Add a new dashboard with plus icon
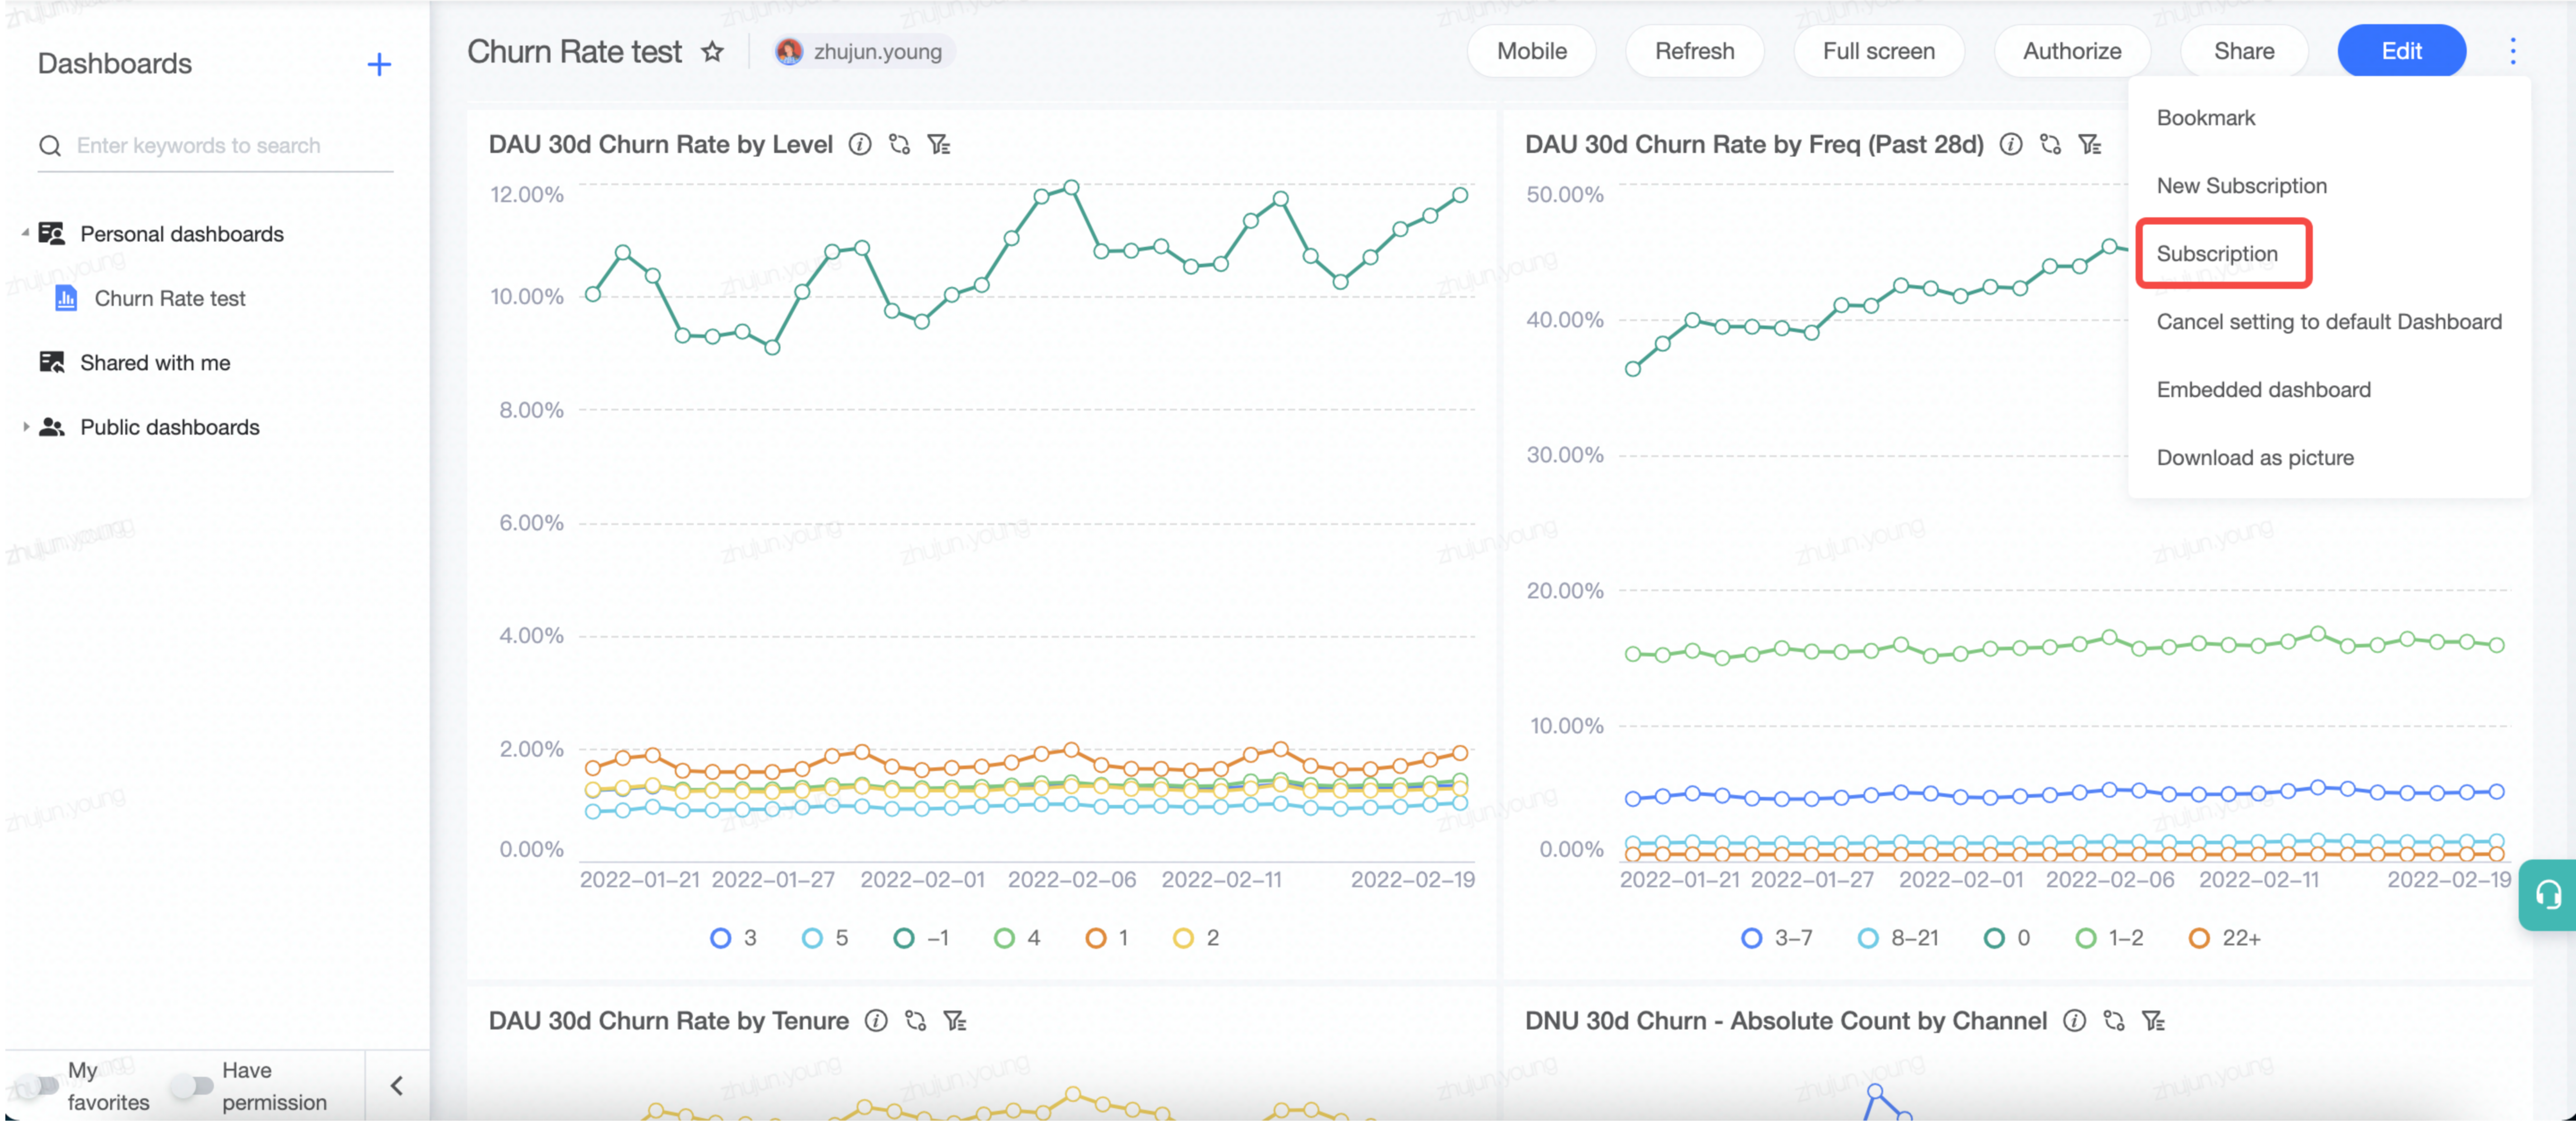This screenshot has height=1121, width=2576. pyautogui.click(x=379, y=65)
